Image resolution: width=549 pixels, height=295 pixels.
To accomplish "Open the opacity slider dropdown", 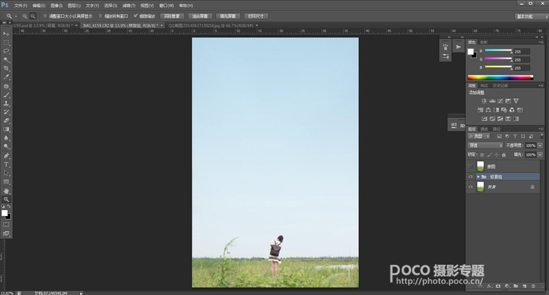I will (x=540, y=145).
